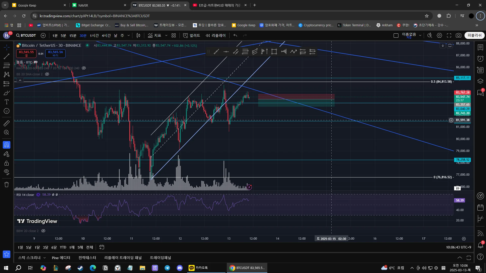Click the parallel channel tool in floating toolbar
The image size is (486, 273).
(236, 52)
